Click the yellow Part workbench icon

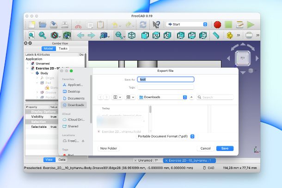230,35
